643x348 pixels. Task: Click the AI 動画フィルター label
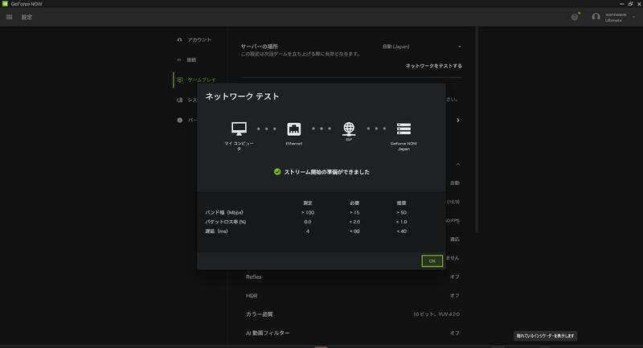click(x=268, y=334)
